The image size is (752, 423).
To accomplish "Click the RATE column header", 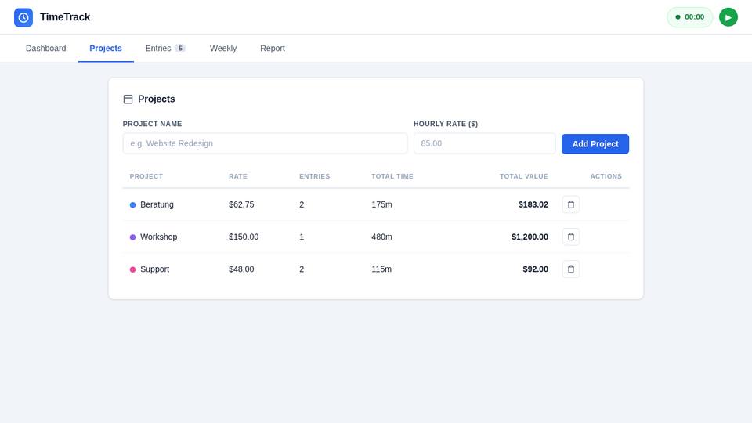I will pyautogui.click(x=238, y=176).
